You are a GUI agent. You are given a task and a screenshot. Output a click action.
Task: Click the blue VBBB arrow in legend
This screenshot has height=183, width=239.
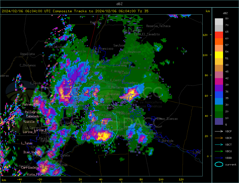pyautogui.click(x=219, y=158)
